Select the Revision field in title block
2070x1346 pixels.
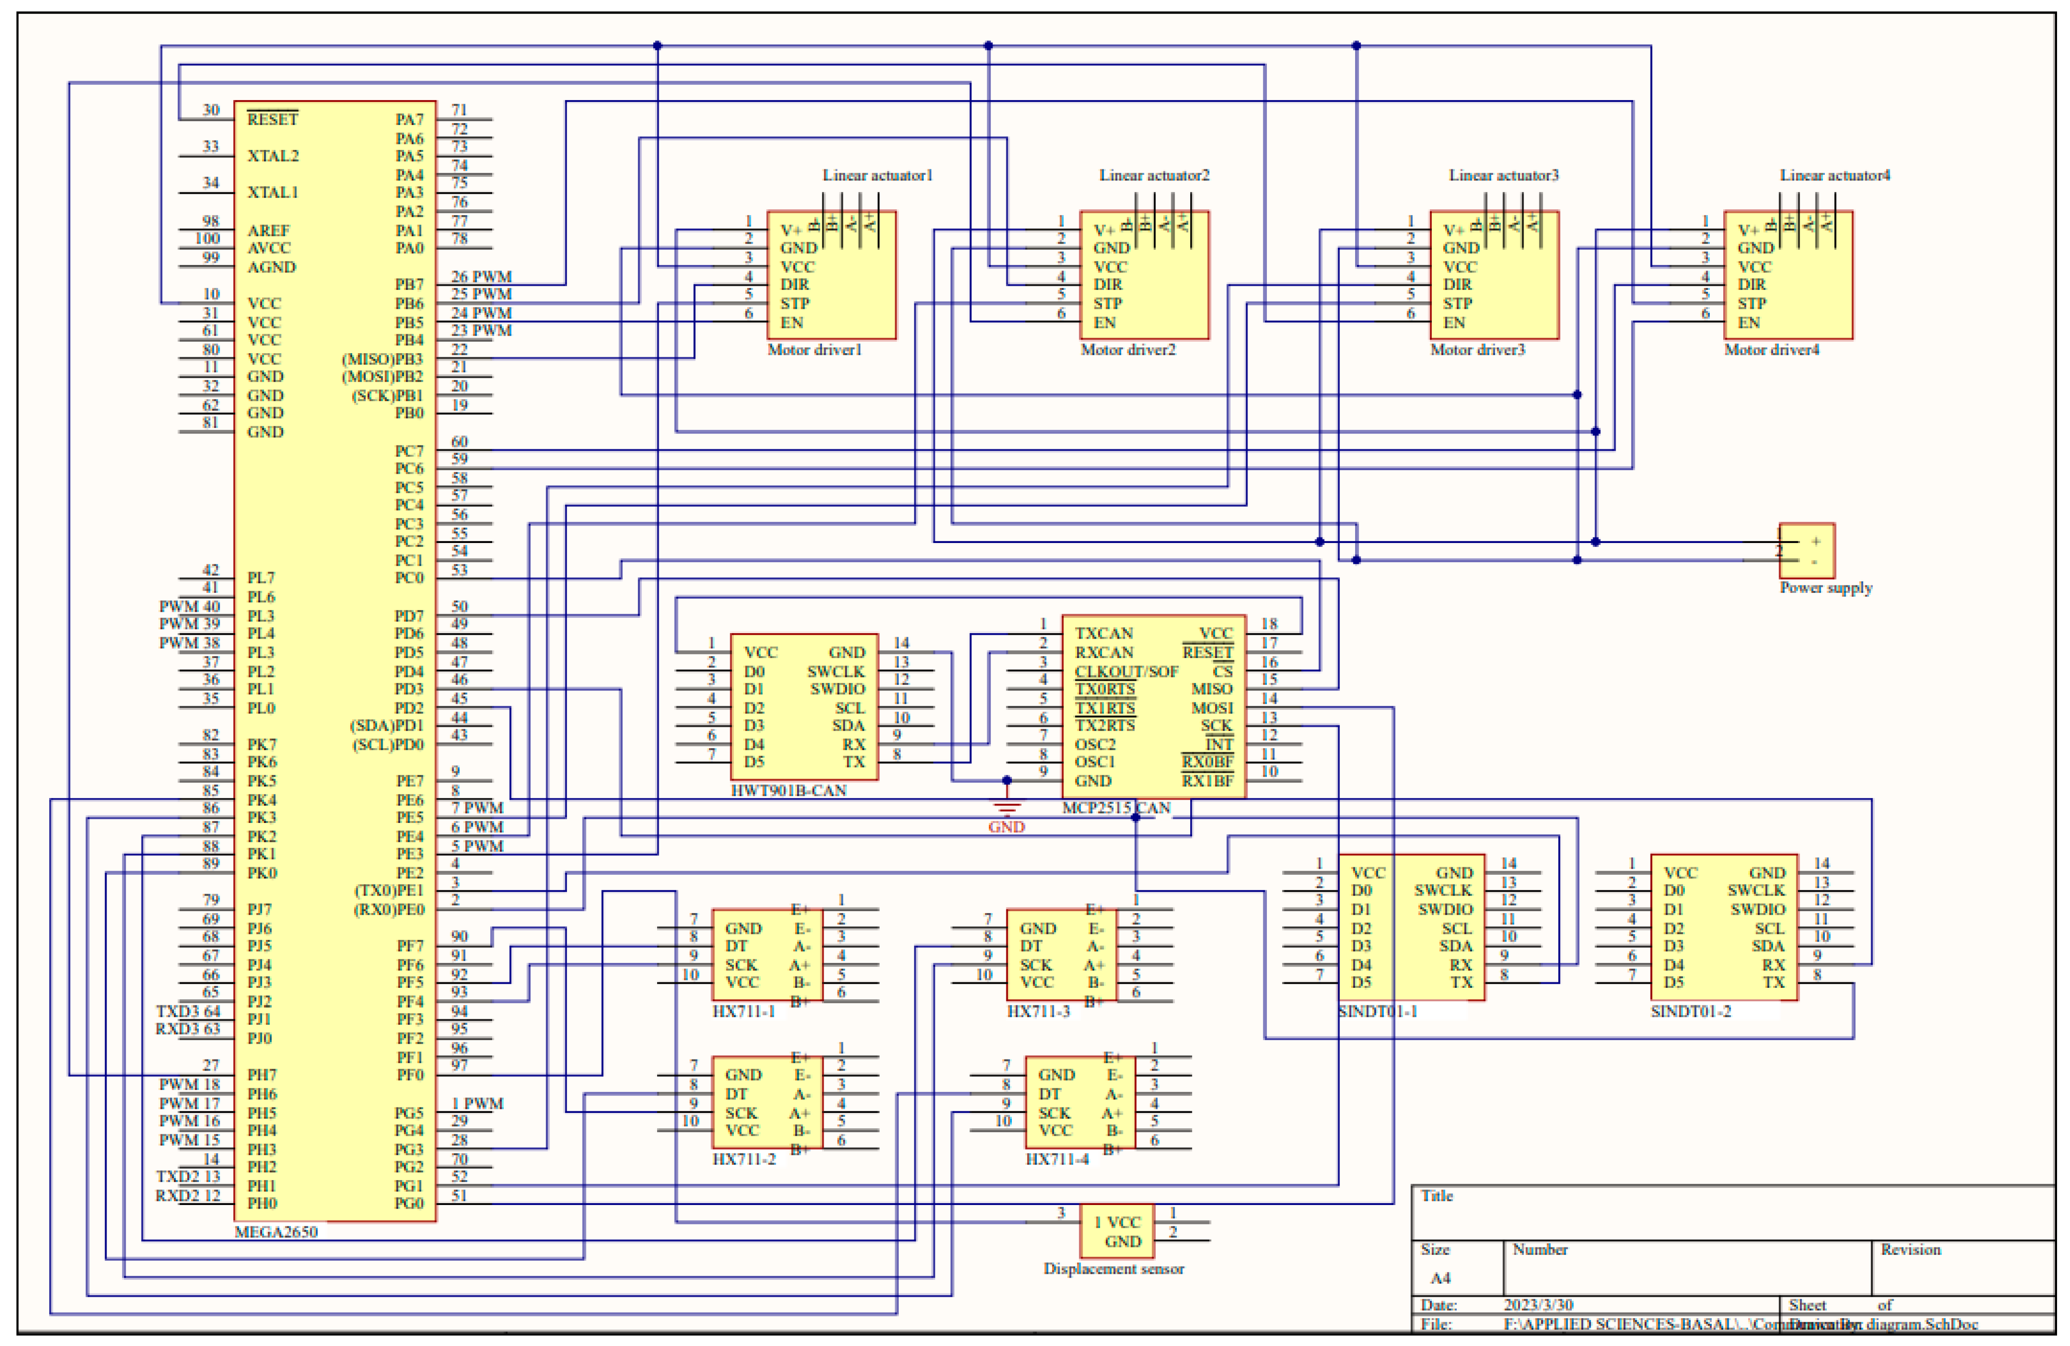point(1910,1249)
